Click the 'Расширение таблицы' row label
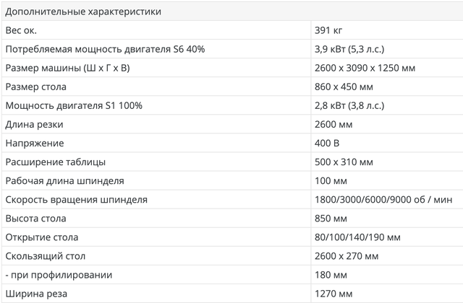 point(56,162)
